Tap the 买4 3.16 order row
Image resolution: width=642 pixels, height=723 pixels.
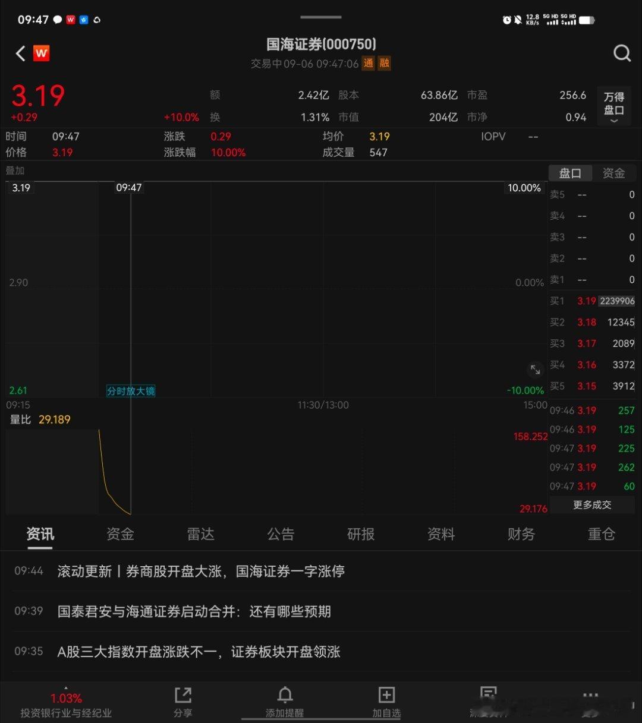(x=592, y=365)
